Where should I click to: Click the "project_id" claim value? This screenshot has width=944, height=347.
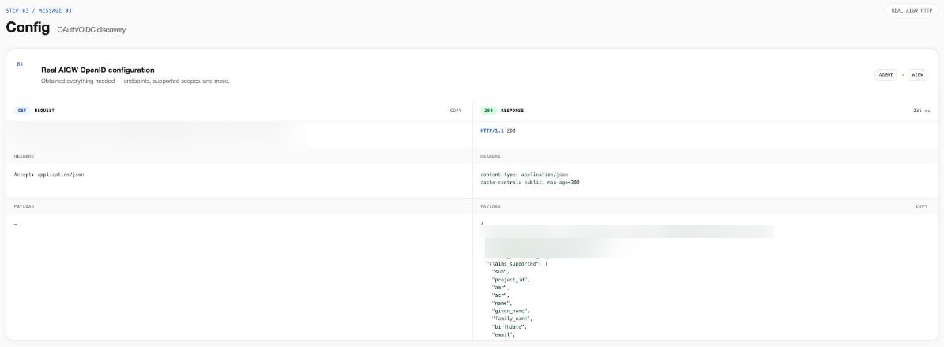click(x=510, y=280)
